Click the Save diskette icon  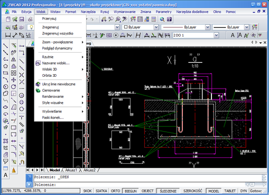click(x=22, y=19)
